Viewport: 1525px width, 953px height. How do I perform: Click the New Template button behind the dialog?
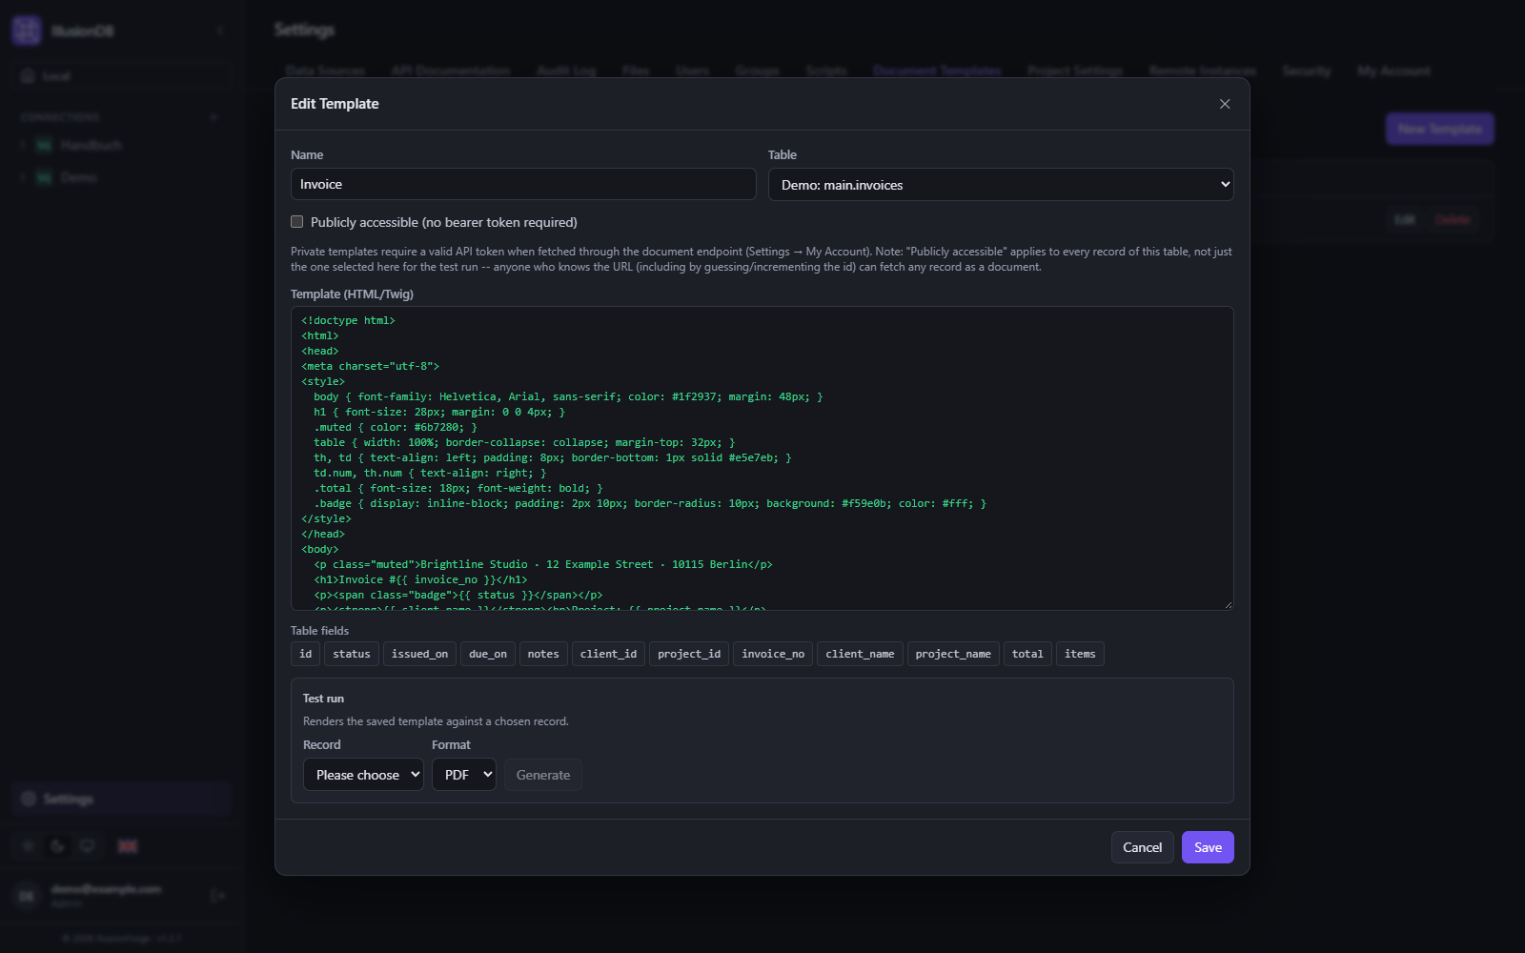click(1440, 129)
